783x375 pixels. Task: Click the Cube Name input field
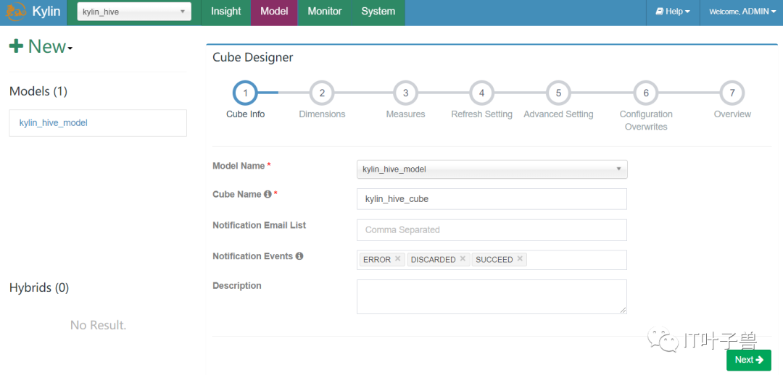pyautogui.click(x=492, y=199)
